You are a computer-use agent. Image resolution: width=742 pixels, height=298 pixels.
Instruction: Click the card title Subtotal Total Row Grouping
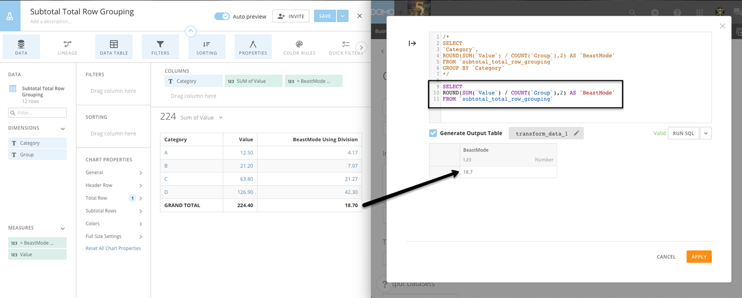[82, 11]
